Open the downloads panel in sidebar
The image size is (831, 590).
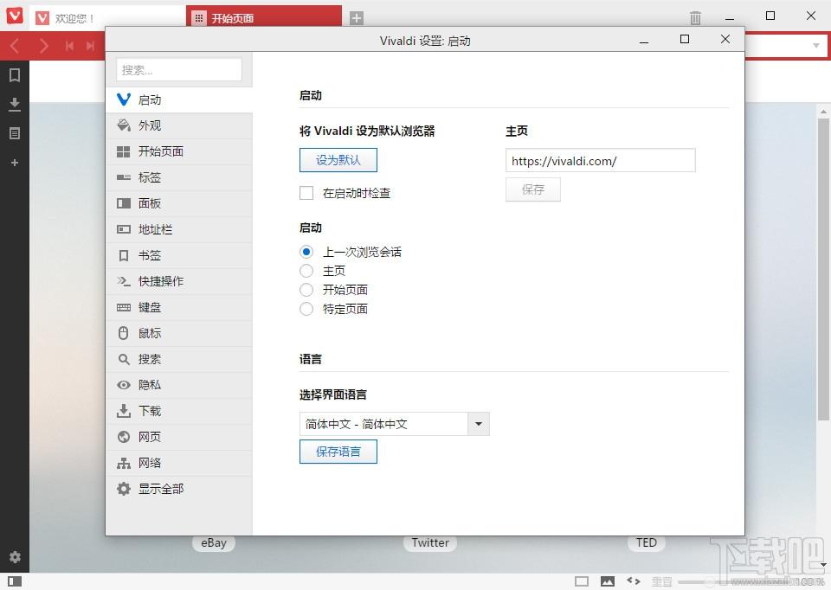click(15, 105)
